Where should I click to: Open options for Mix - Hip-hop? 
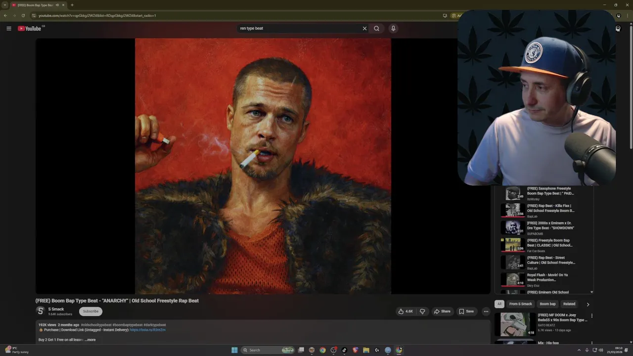(591, 343)
